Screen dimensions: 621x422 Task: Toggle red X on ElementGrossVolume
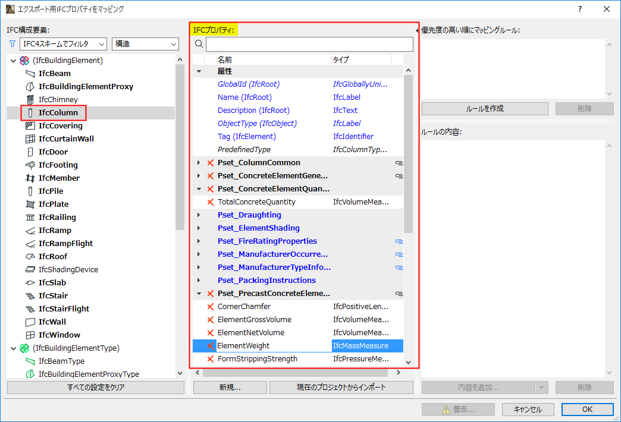click(x=211, y=319)
